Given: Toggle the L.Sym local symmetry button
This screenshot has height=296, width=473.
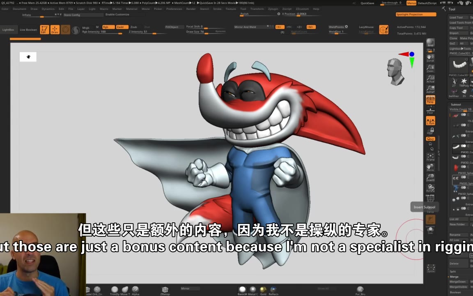Looking at the screenshot, I should (430, 121).
